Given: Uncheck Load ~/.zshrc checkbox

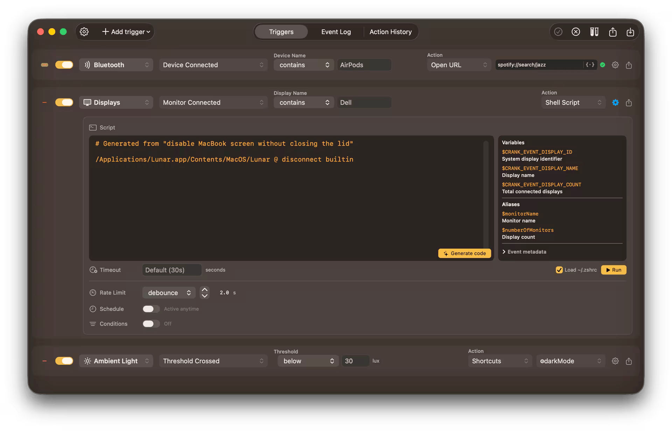Looking at the screenshot, I should point(559,270).
